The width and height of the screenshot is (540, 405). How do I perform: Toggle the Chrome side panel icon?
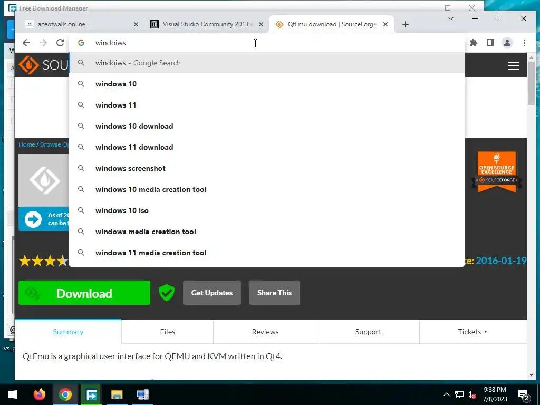(x=490, y=43)
